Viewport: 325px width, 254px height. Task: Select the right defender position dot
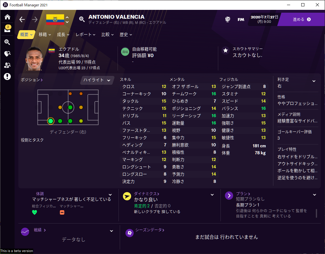51,121
